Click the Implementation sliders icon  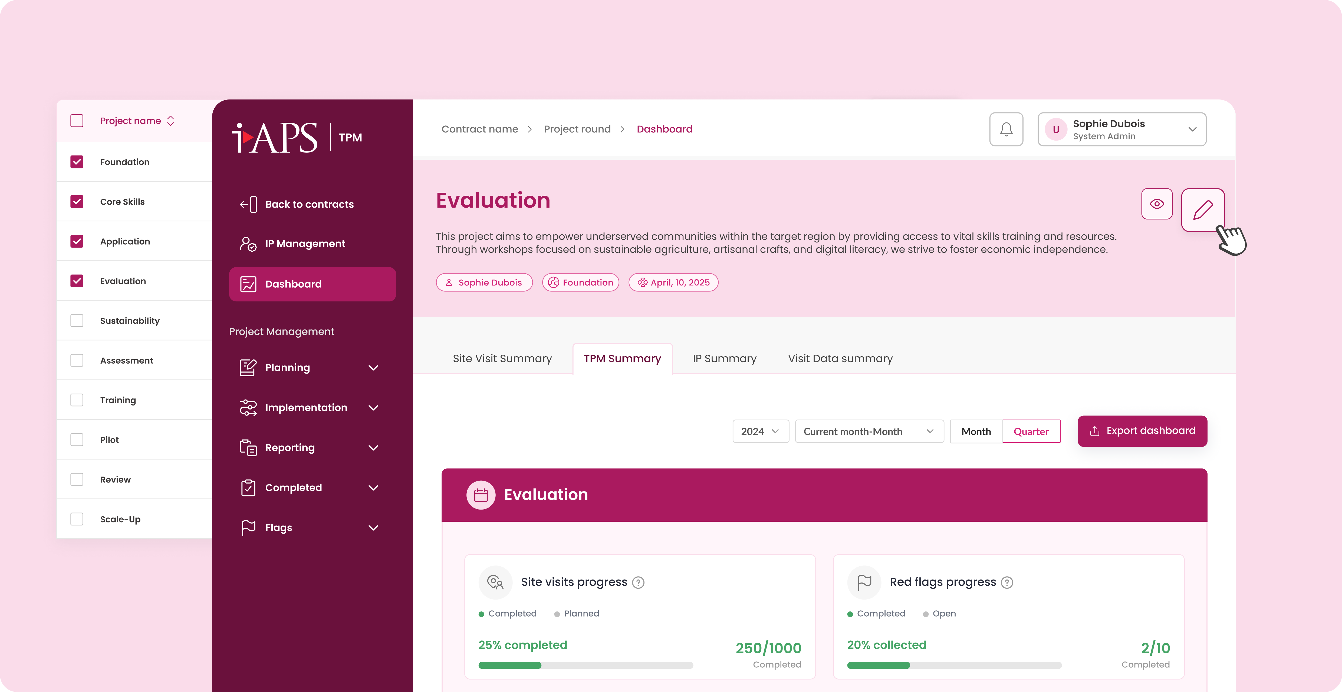(x=248, y=407)
